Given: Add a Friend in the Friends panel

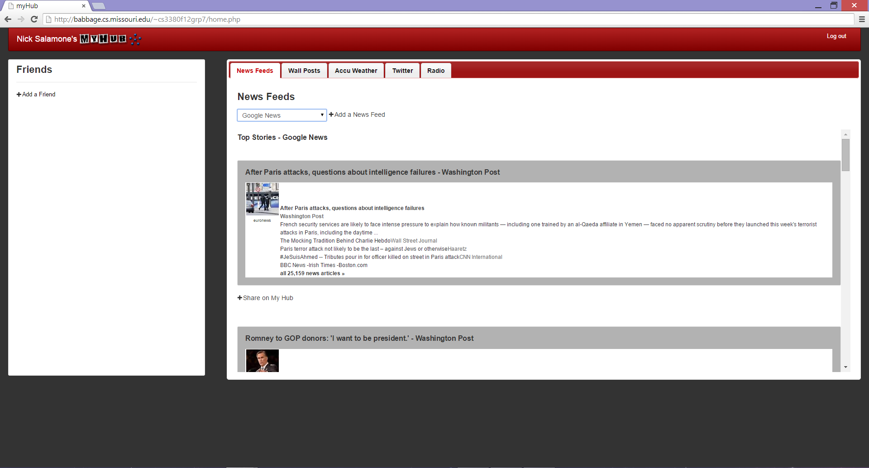Looking at the screenshot, I should [x=36, y=94].
